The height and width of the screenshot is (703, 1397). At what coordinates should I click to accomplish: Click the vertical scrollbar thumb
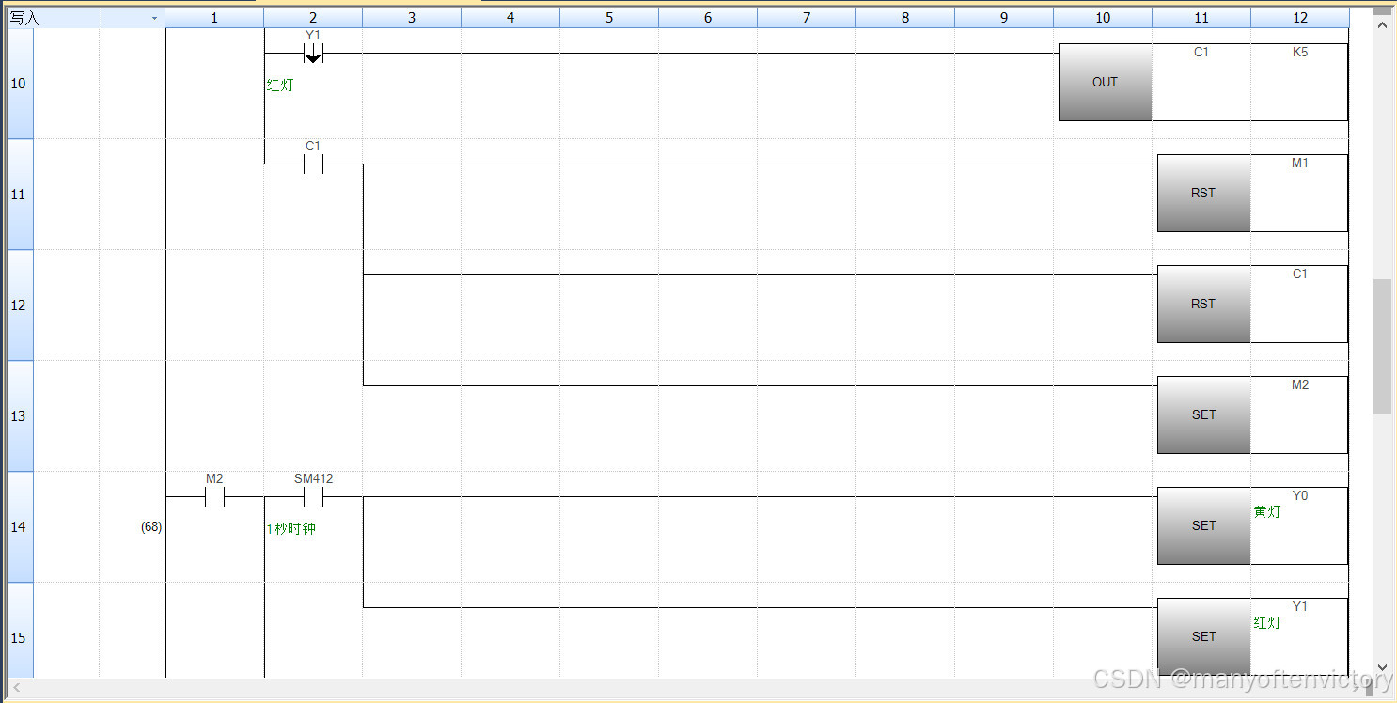click(x=1382, y=346)
